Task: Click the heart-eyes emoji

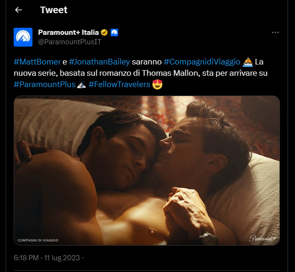Action: [158, 85]
